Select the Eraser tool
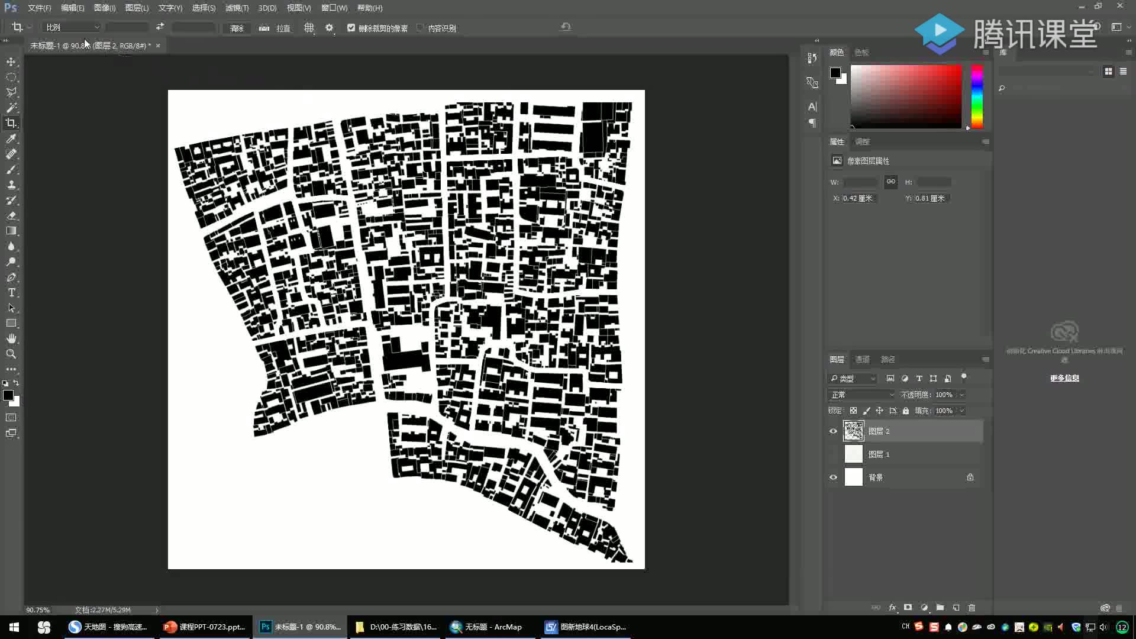This screenshot has height=639, width=1136. 11,215
